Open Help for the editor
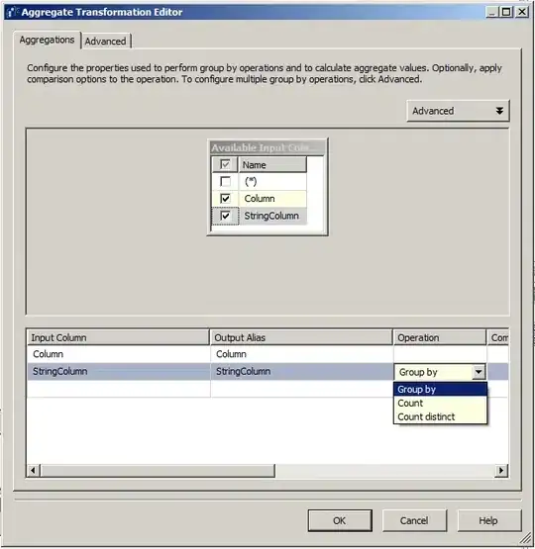Screen dimensions: 535x549 489,520
